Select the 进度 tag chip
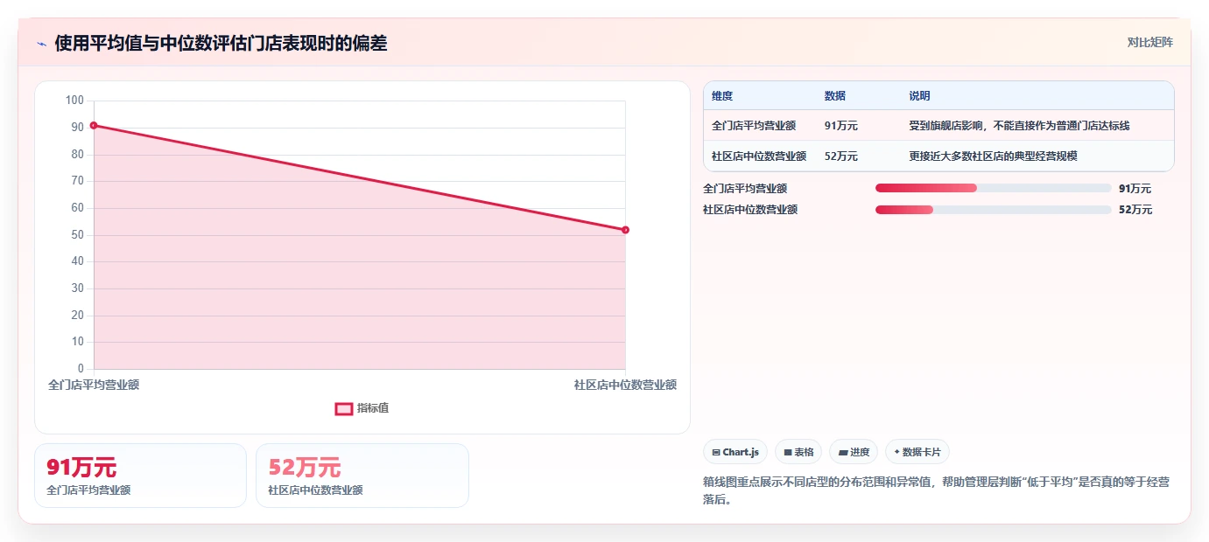 coord(854,452)
